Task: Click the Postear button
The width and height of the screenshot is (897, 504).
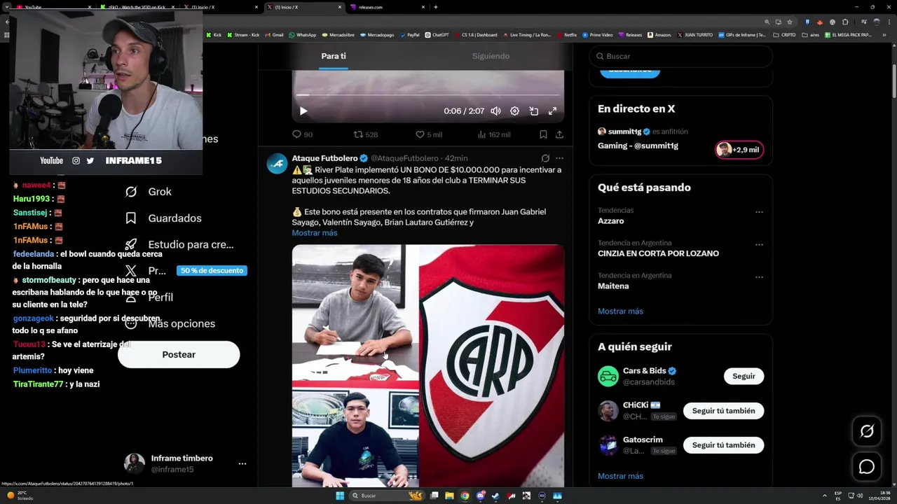Action: coord(179,355)
